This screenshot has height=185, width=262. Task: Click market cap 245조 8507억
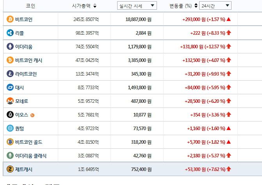click(86, 19)
